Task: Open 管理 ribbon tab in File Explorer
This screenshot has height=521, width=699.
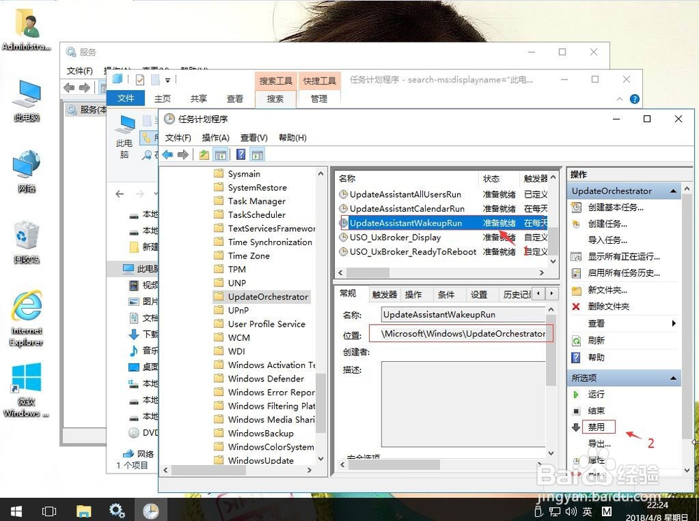Action: click(x=319, y=99)
